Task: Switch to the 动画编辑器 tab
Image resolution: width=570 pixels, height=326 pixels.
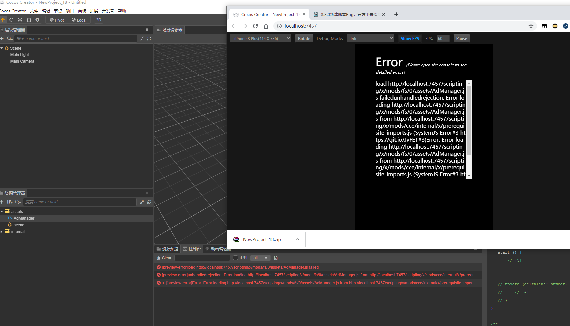Action: tap(218, 249)
